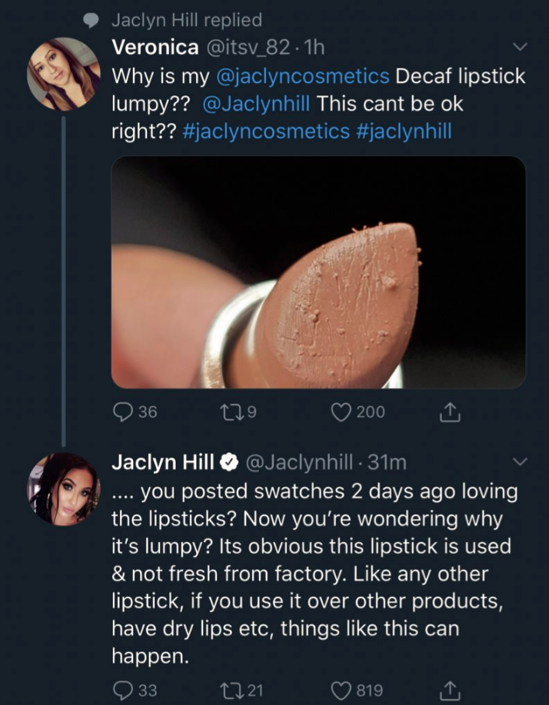
Task: Like Jaclyn Hill's reply tweet
Action: (341, 690)
